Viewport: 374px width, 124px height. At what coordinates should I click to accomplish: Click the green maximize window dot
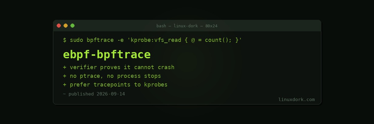(72, 26)
